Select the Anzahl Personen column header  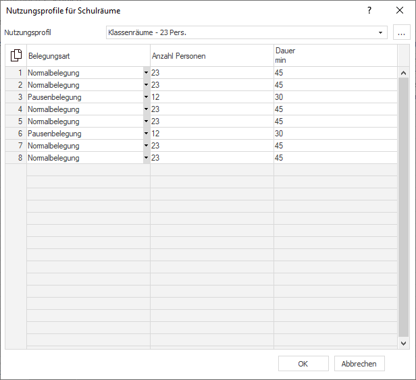click(x=212, y=55)
